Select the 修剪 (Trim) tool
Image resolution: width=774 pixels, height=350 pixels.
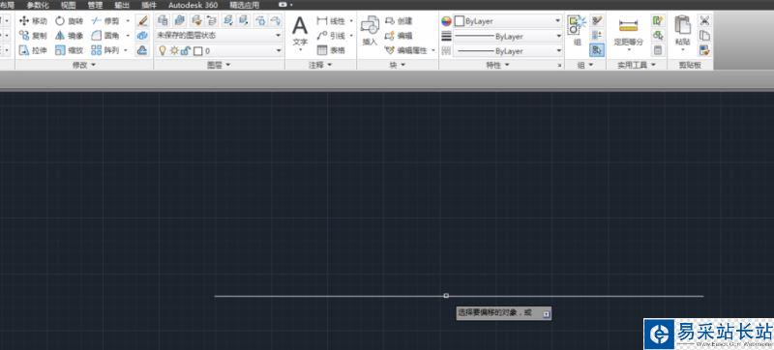coord(105,21)
